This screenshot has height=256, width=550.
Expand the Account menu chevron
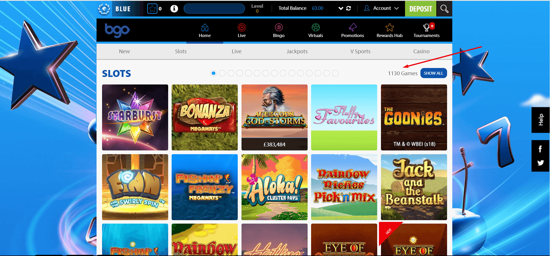tap(396, 8)
